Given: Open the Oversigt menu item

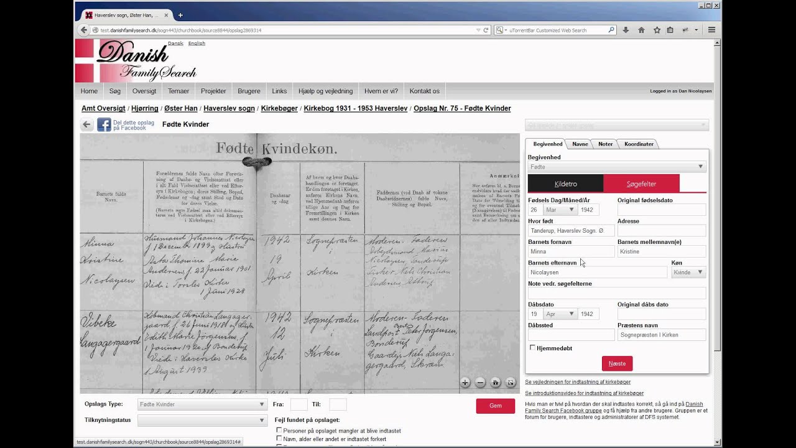Looking at the screenshot, I should (144, 91).
